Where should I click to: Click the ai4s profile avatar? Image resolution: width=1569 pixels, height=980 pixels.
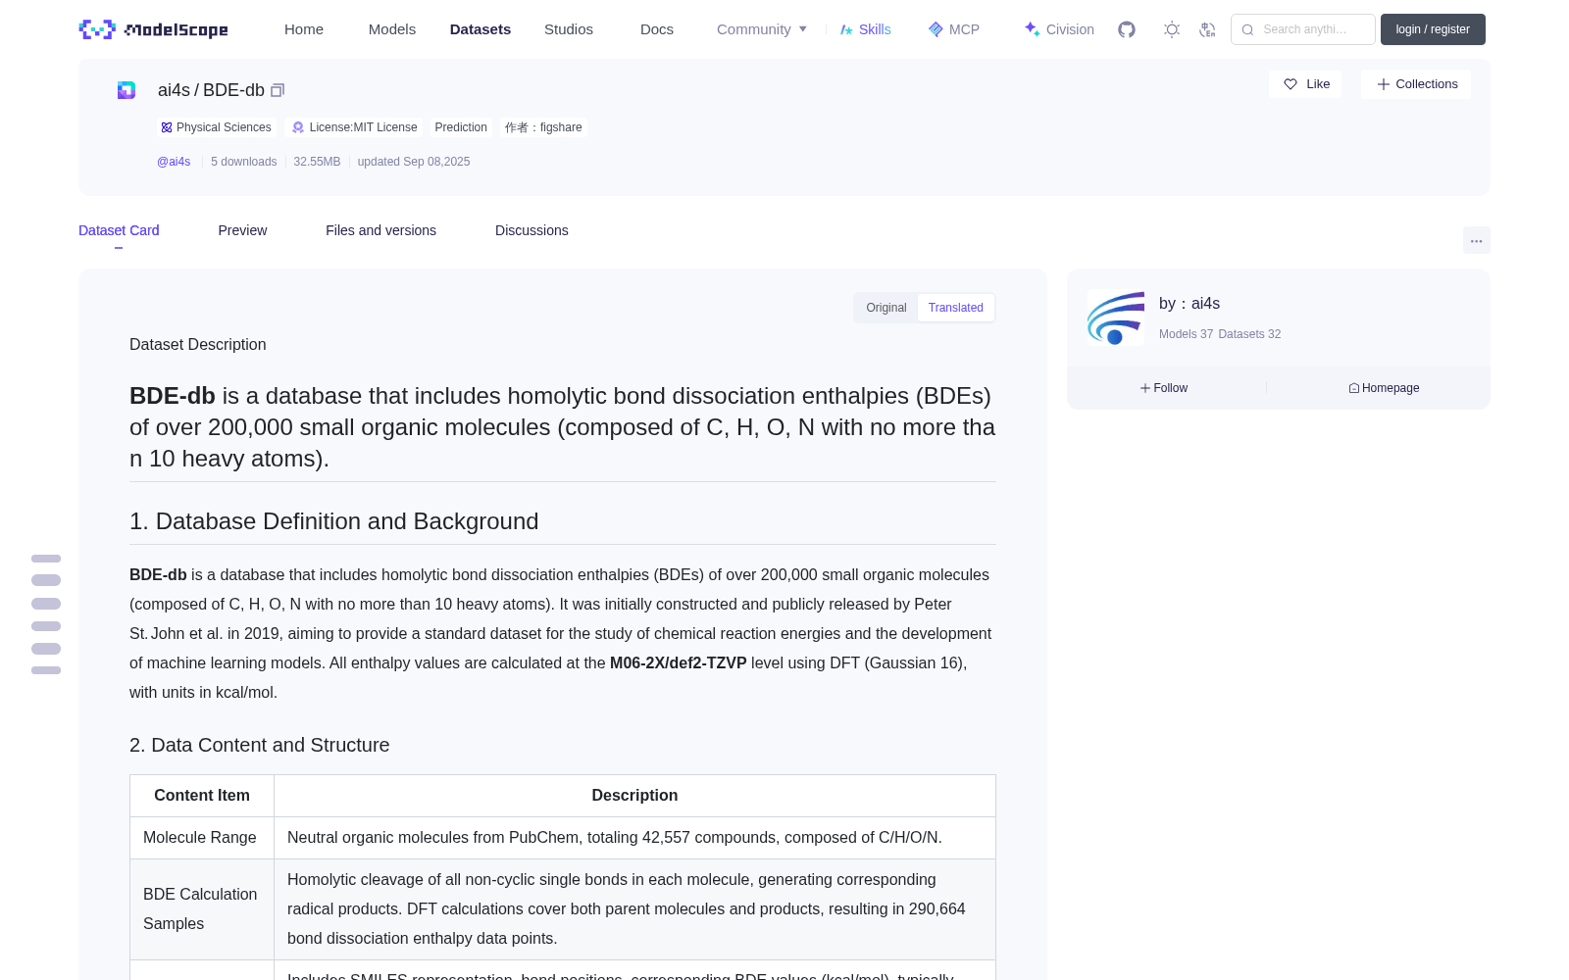tap(1116, 318)
